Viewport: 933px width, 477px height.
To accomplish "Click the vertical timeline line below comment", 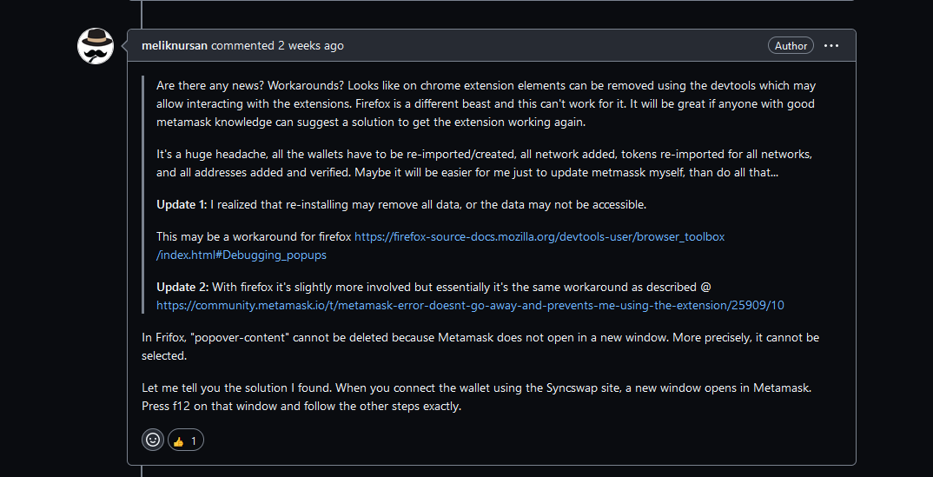I will click(x=142, y=471).
